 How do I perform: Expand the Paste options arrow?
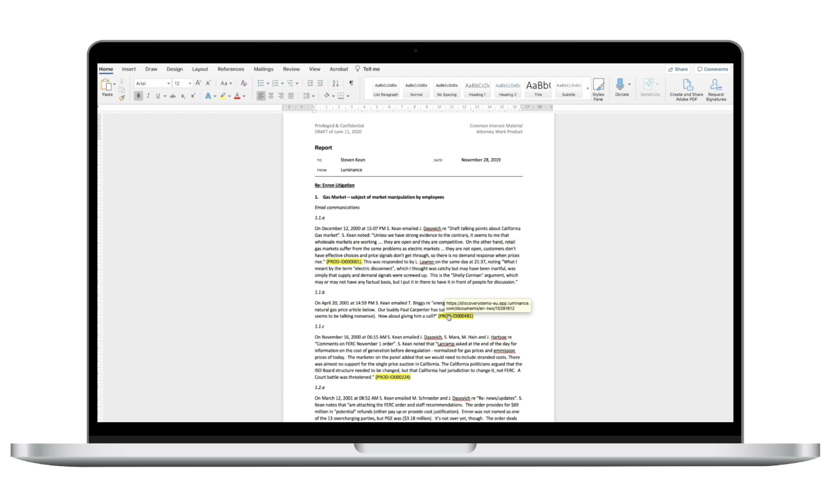115,84
